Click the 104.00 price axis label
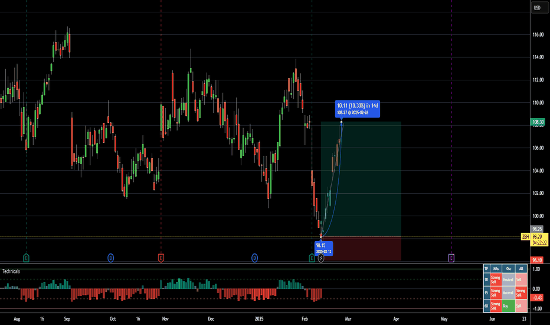The height and width of the screenshot is (325, 550). [x=538, y=171]
